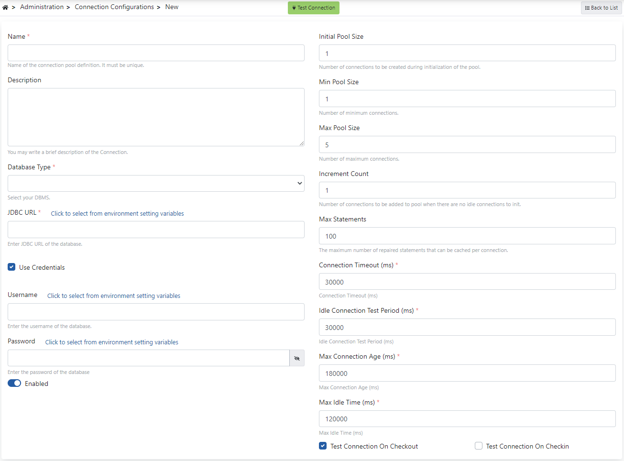Toggle password visibility eye icon
Viewport: 624px width, 461px height.
[297, 358]
